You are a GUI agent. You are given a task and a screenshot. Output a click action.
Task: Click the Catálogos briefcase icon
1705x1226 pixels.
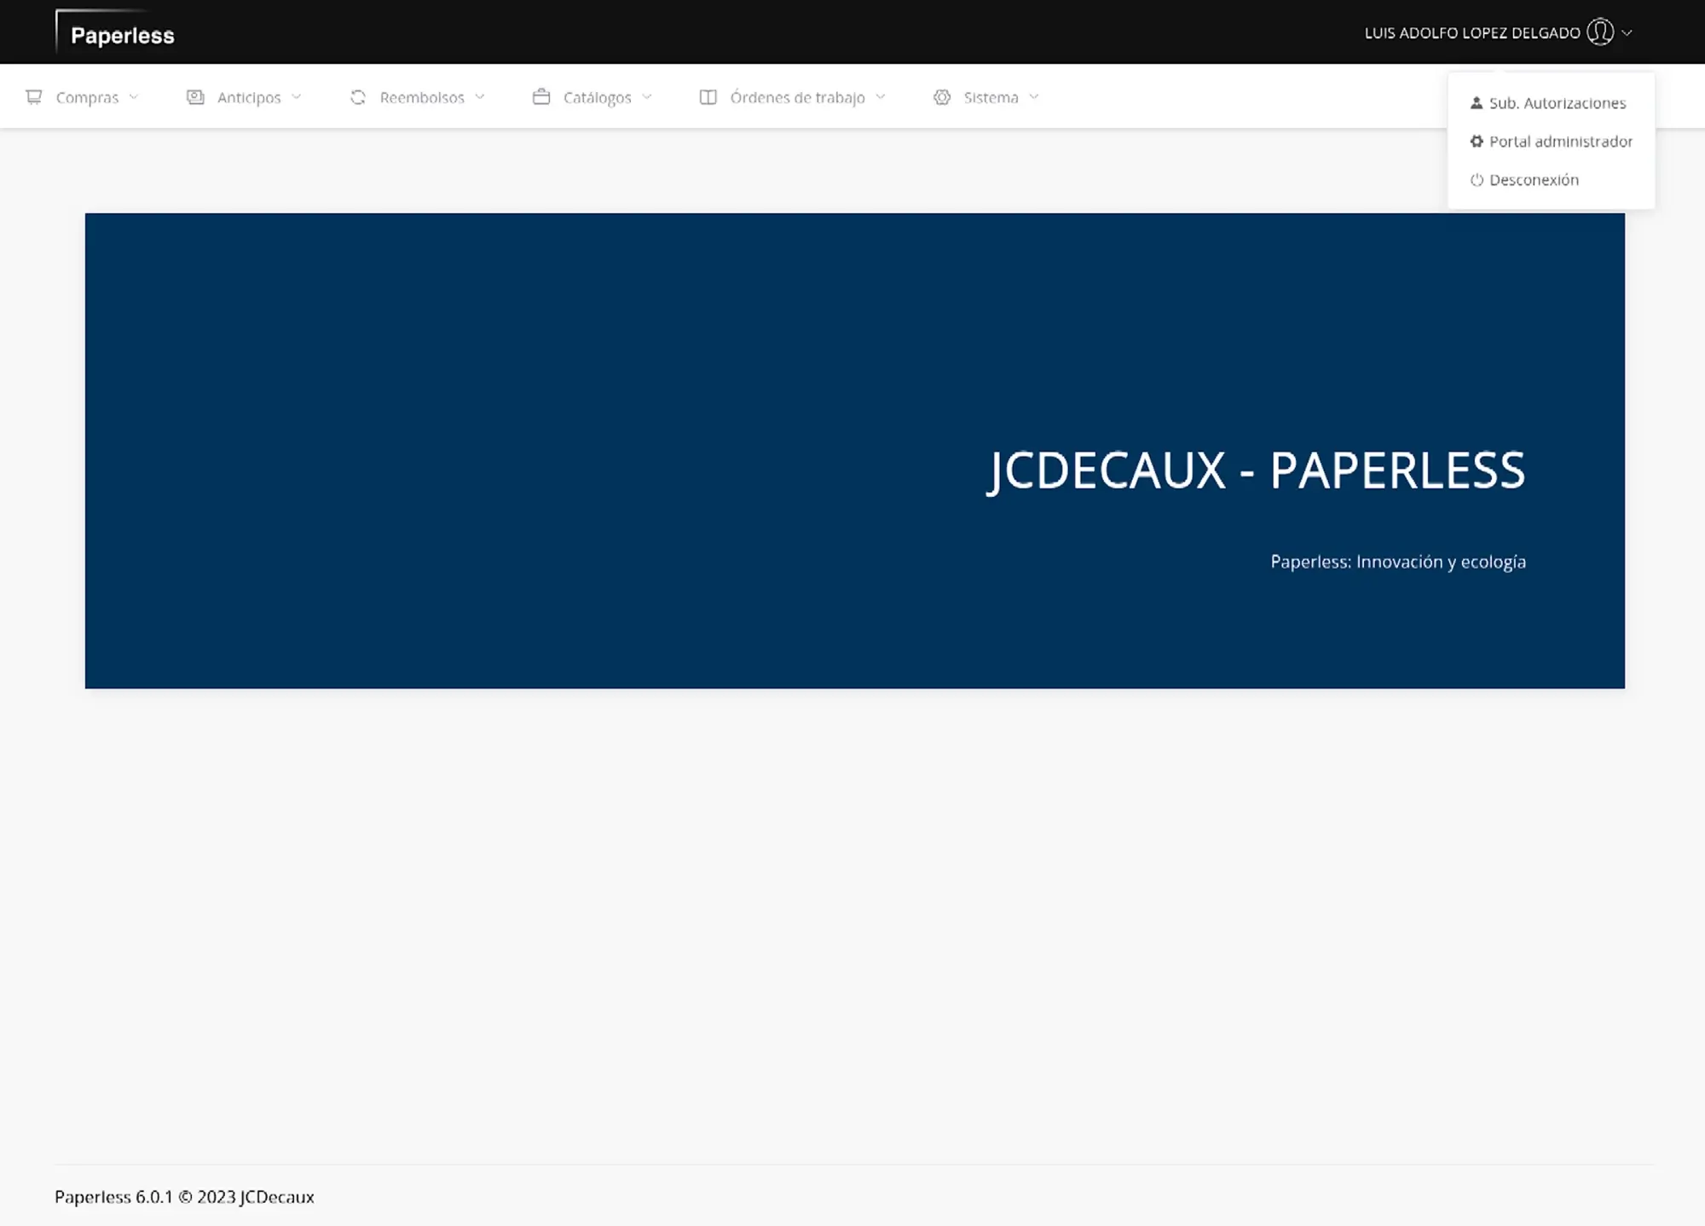[542, 97]
